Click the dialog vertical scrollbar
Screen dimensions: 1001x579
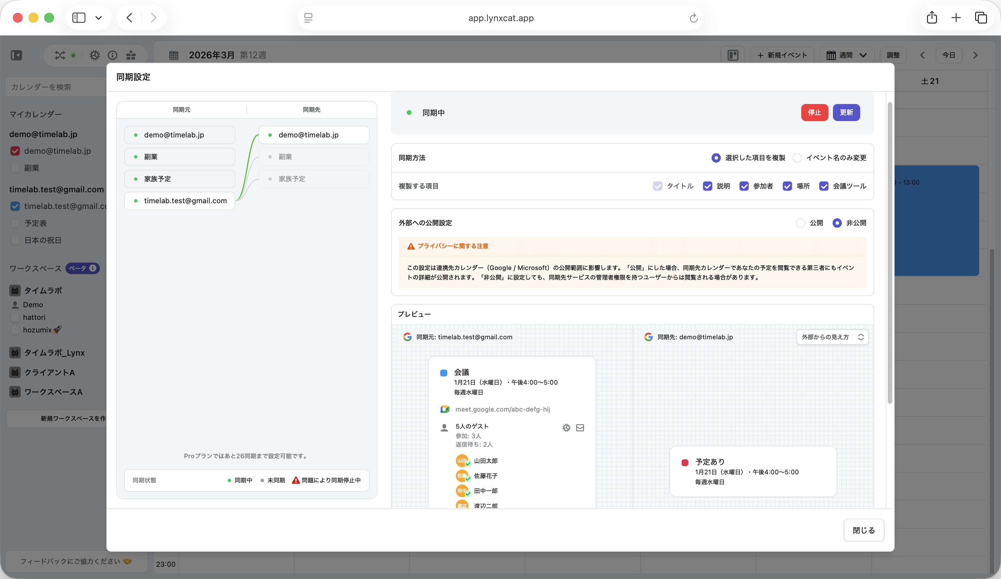point(890,253)
